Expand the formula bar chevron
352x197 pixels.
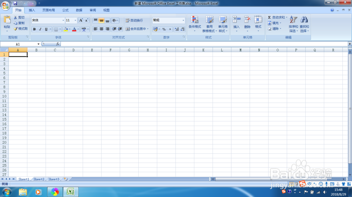(x=350, y=44)
